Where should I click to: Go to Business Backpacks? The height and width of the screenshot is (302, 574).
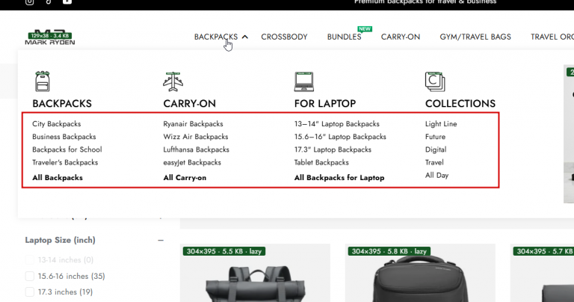[x=64, y=137]
